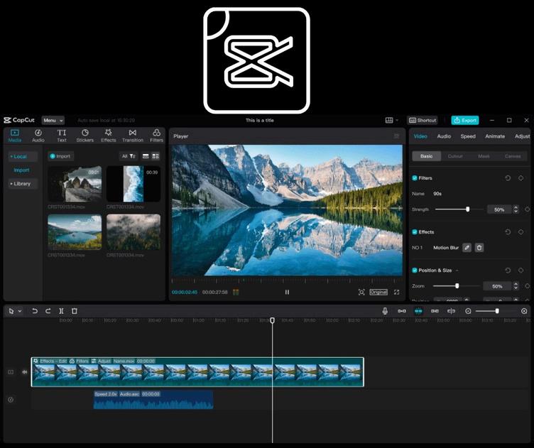Screen dimensions: 534x448
Task: Delete the Motion Blur effect
Action: [479, 247]
